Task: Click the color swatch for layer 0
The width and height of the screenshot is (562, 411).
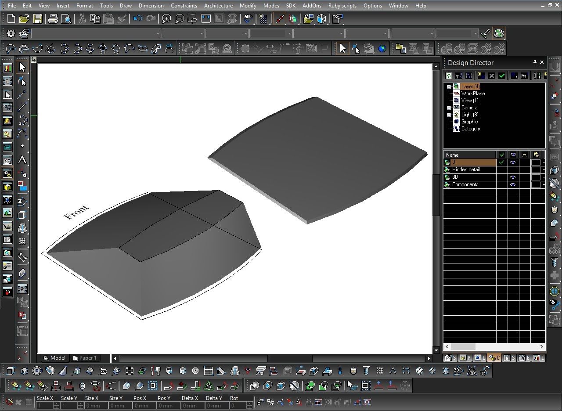Action: coord(536,162)
